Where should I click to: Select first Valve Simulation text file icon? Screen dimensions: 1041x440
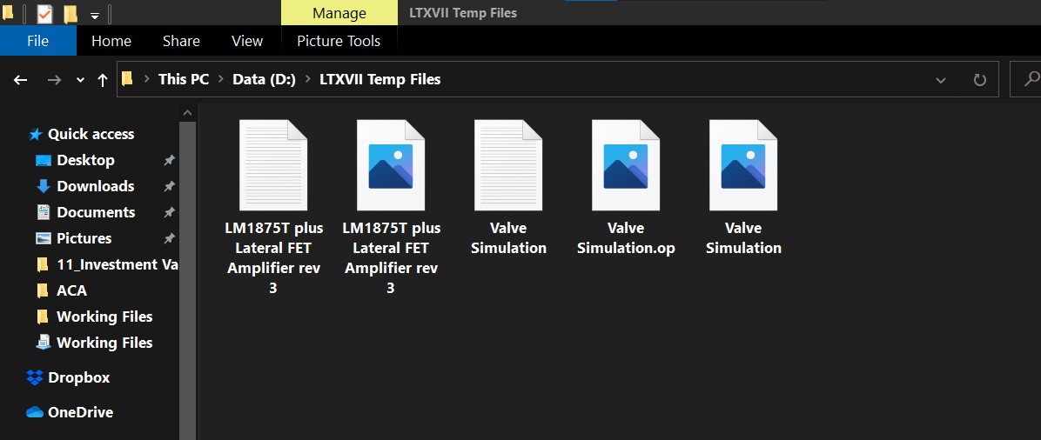coord(508,165)
